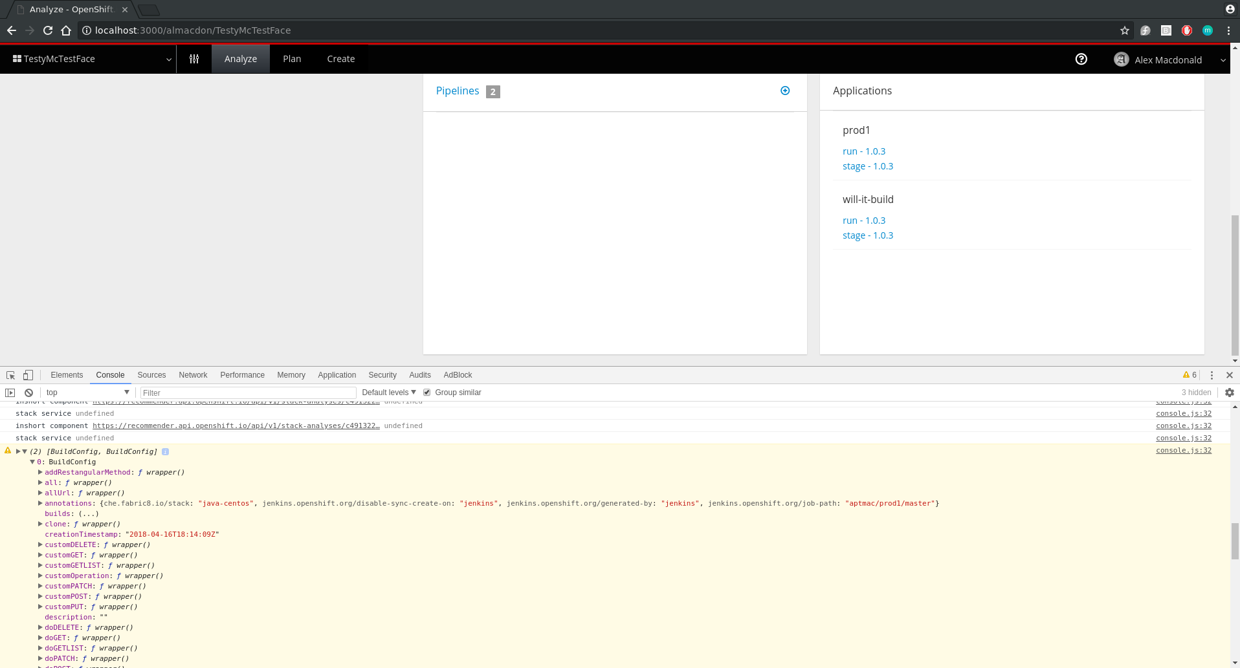1240x668 pixels.
Task: Switch to the Network tab
Action: [193, 375]
